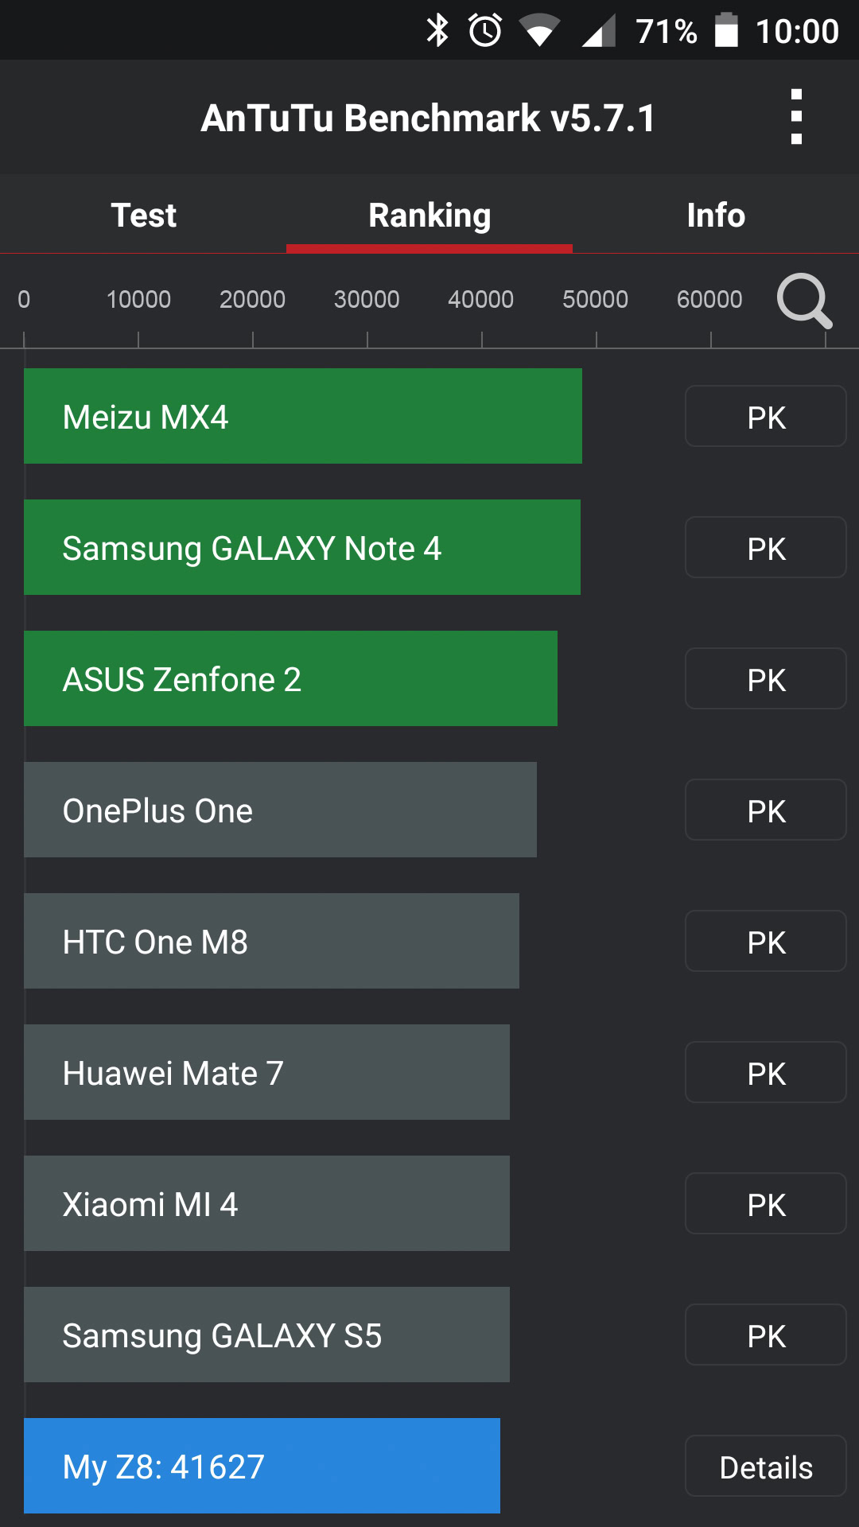Select the Ranking tab
859x1527 pixels.
click(429, 215)
